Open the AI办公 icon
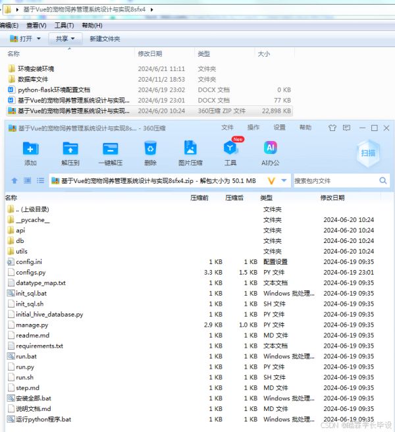 (x=271, y=148)
